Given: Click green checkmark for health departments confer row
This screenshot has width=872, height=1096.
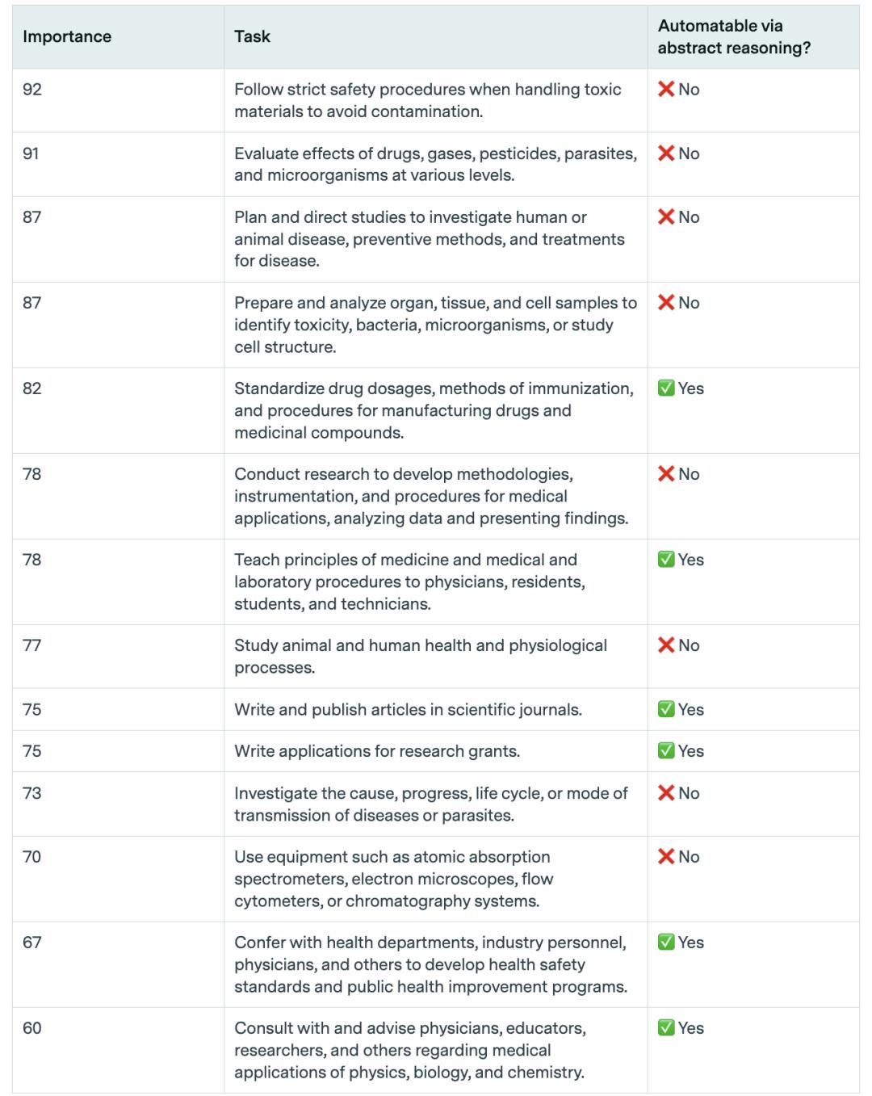Looking at the screenshot, I should 666,943.
